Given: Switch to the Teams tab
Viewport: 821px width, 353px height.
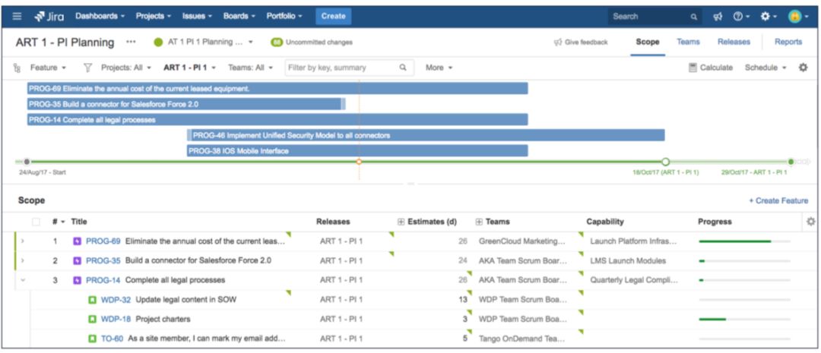Looking at the screenshot, I should (688, 42).
